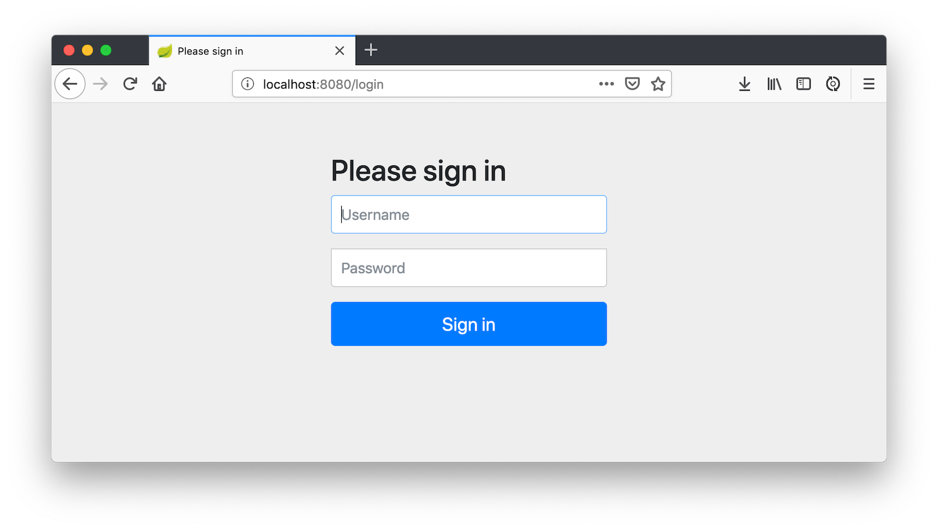This screenshot has height=530, width=938.
Task: Close the "Please sign in" tab
Action: [x=339, y=51]
